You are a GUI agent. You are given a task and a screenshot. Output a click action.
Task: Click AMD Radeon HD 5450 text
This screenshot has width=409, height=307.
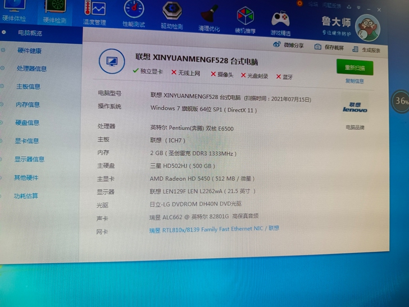tap(202, 179)
